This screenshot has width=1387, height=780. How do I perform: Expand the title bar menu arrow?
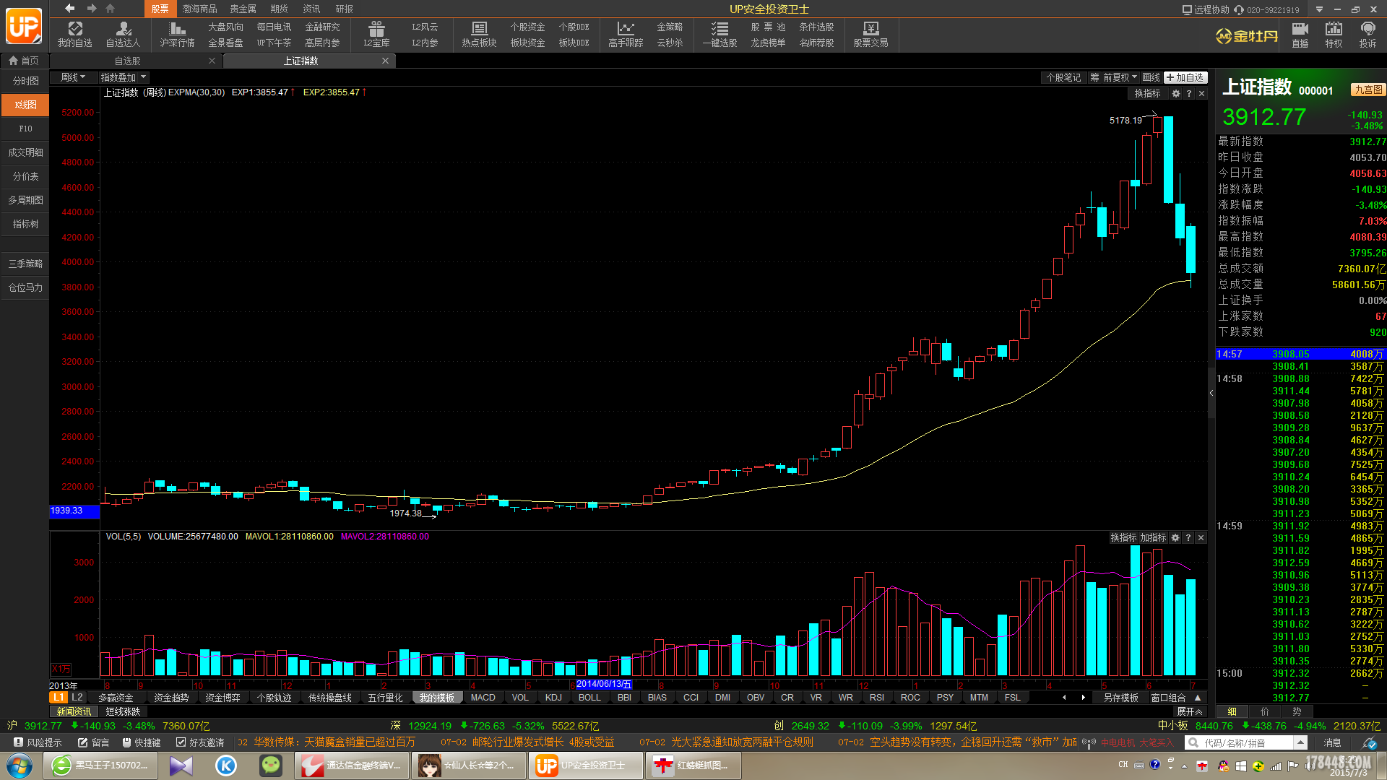pos(1319,9)
